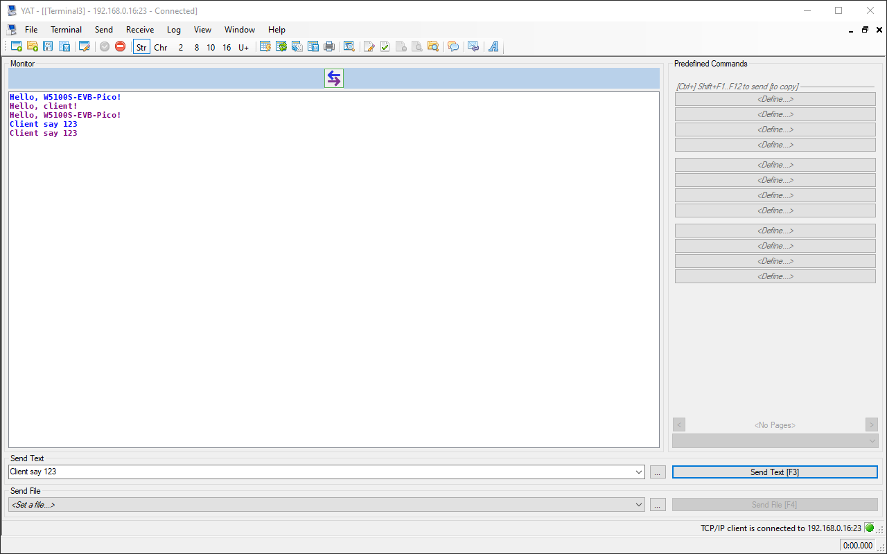Clear the monitor using the toolbar icon

(x=265, y=47)
